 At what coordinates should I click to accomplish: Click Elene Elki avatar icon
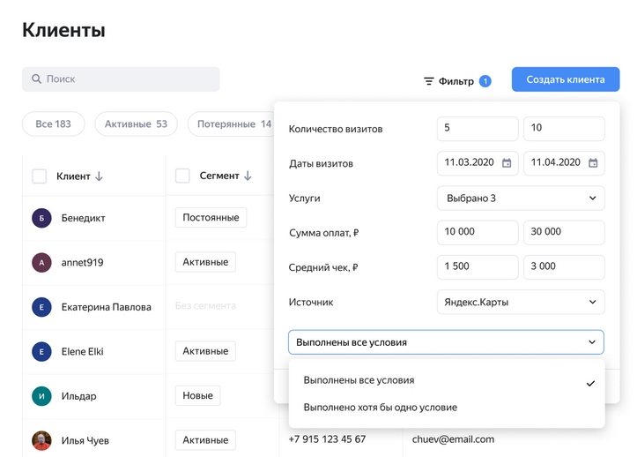[41, 352]
